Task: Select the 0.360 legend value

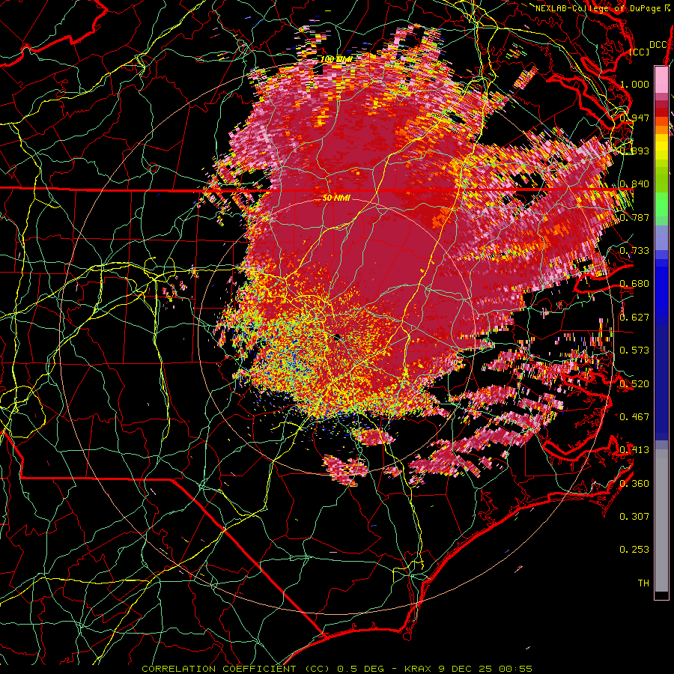Action: pyautogui.click(x=634, y=484)
